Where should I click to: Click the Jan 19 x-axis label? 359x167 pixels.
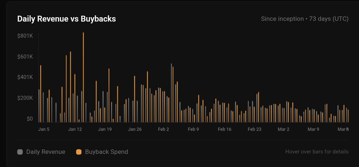click(x=105, y=129)
